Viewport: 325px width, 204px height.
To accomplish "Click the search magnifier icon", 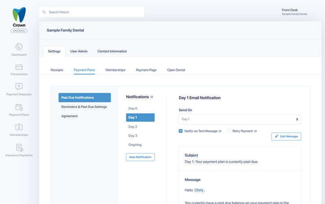I will coord(44,12).
